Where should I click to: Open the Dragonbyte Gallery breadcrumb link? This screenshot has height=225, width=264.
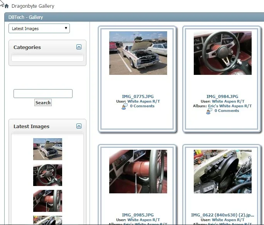(x=33, y=6)
